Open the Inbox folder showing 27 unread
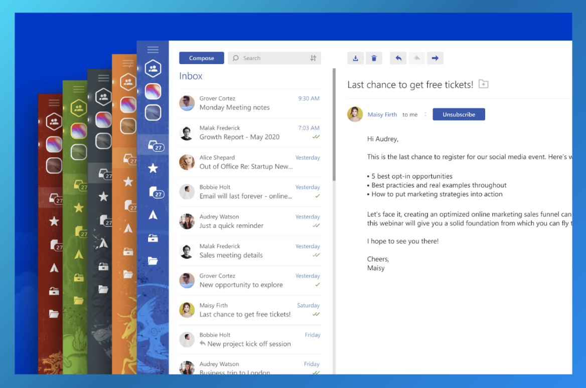Viewport: 586px width, 388px height. click(x=153, y=146)
